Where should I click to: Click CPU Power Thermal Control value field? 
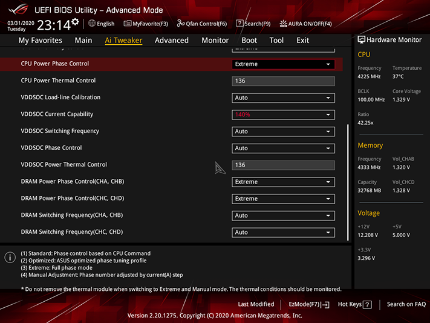coord(283,81)
